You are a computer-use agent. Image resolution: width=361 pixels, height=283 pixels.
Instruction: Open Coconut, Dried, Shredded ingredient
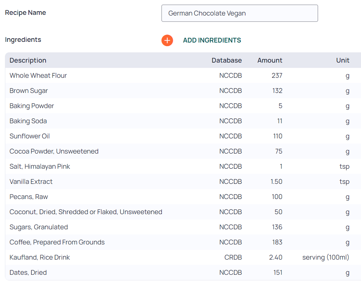pyautogui.click(x=86, y=212)
